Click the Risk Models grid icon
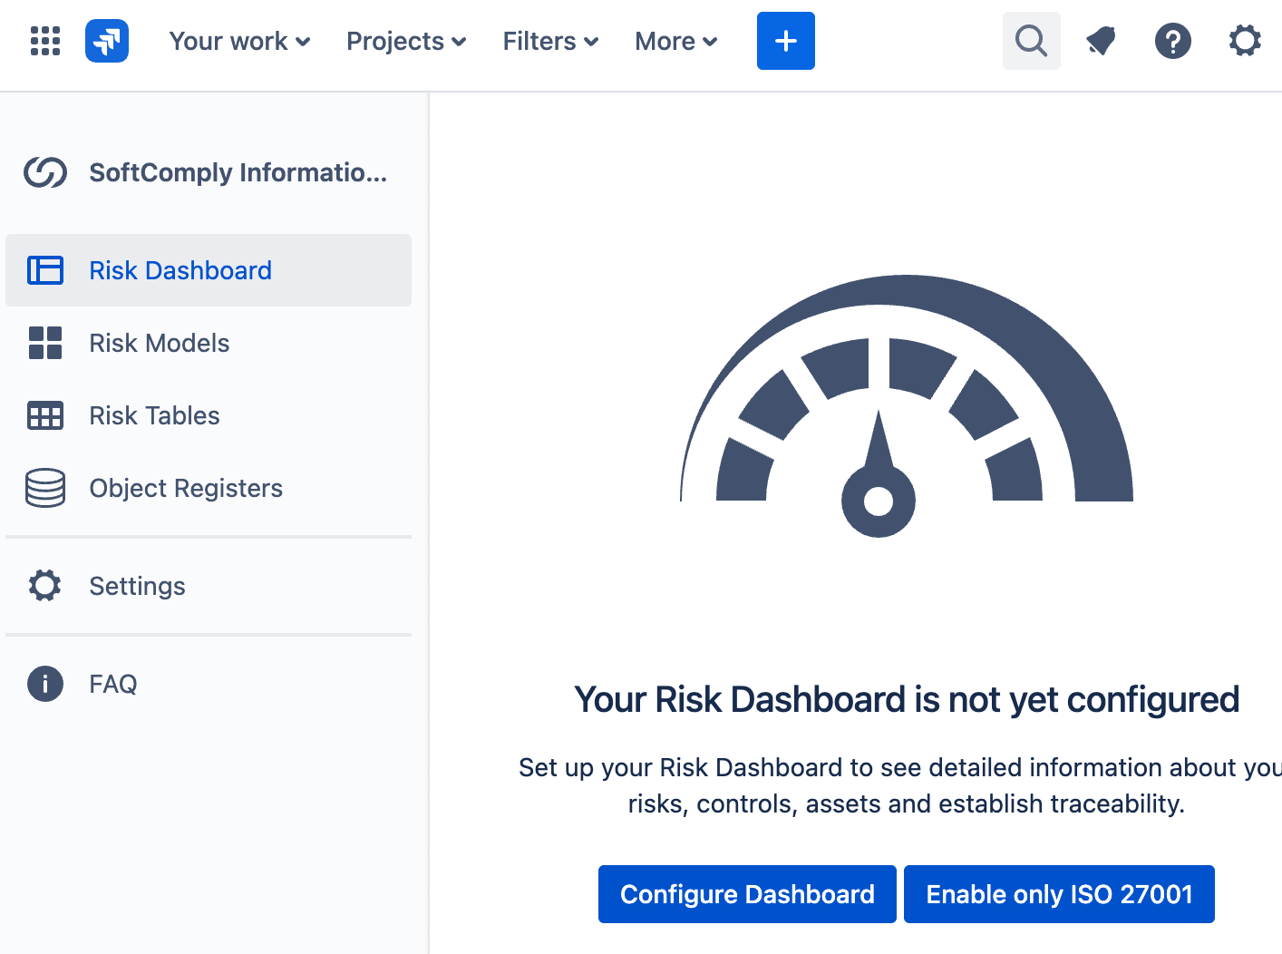The image size is (1282, 954). click(x=45, y=343)
